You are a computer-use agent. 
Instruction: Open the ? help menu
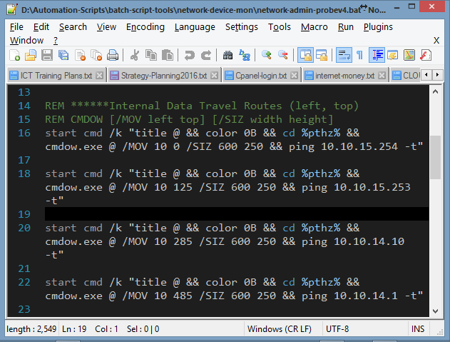point(56,40)
